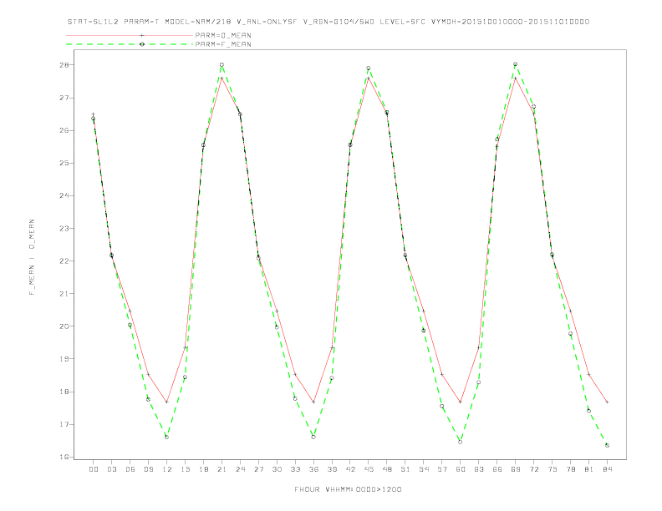Click the x-axis tick label 36

pos(313,469)
